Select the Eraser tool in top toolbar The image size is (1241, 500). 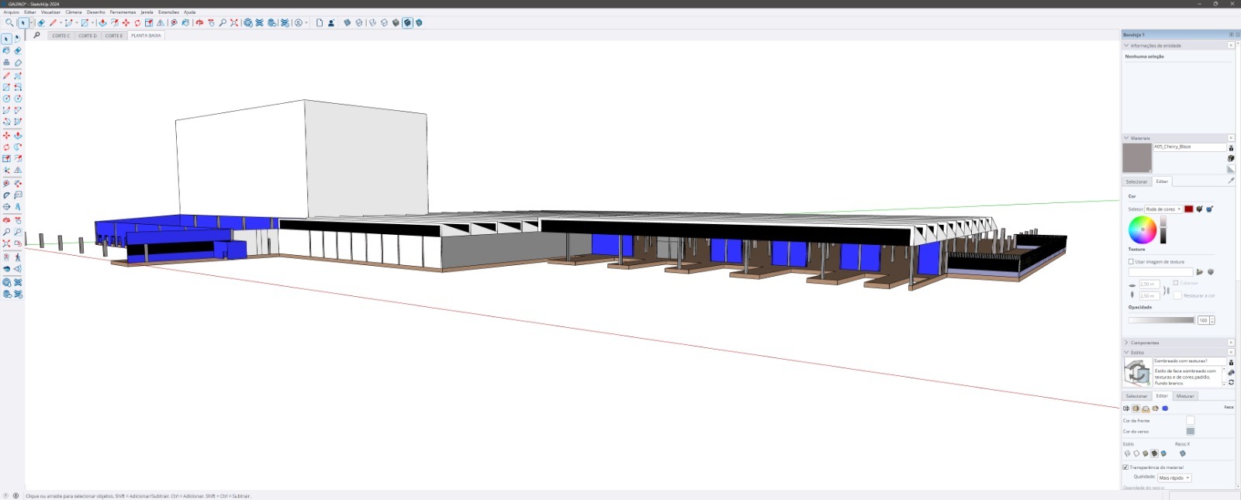click(41, 23)
